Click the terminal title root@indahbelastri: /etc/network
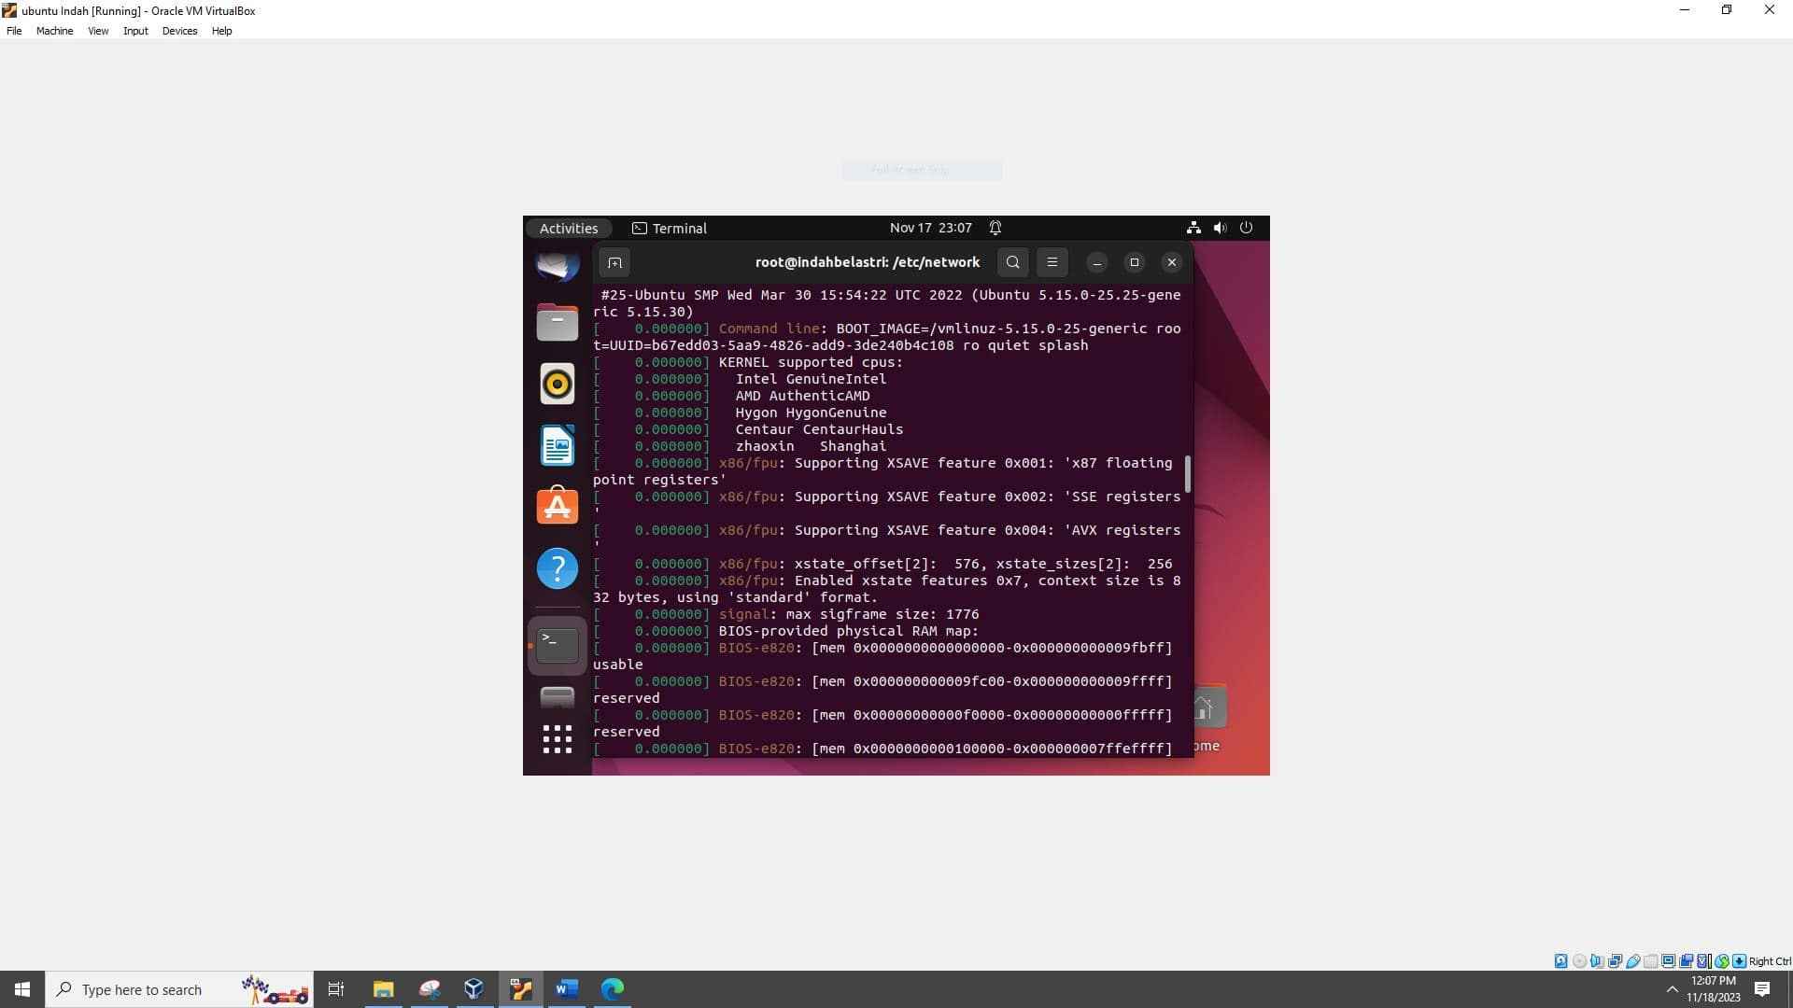 click(x=868, y=262)
